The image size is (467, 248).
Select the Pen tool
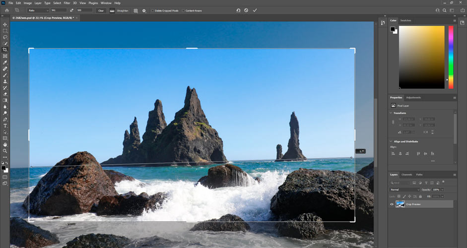click(x=5, y=120)
